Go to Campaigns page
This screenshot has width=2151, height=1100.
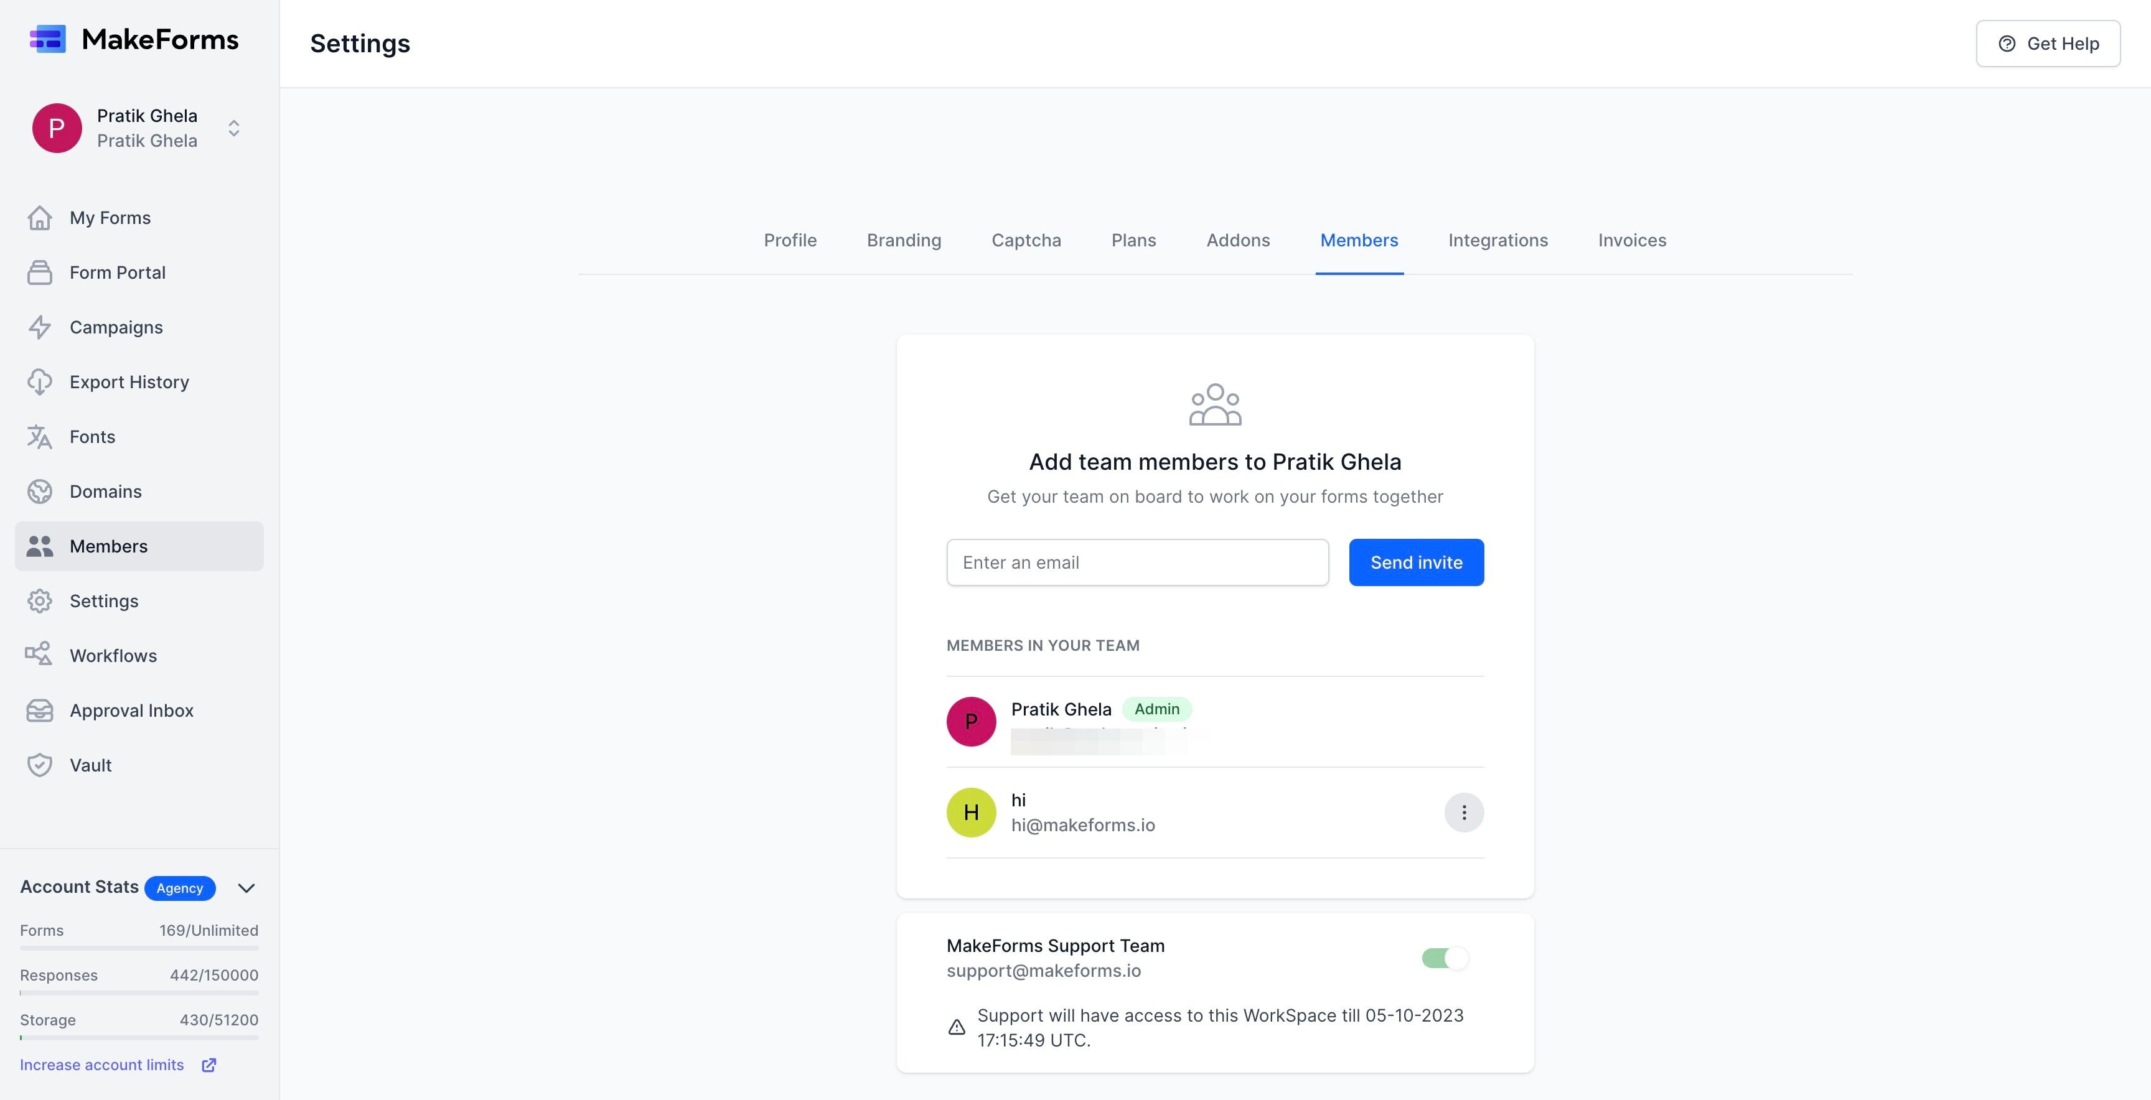click(139, 327)
